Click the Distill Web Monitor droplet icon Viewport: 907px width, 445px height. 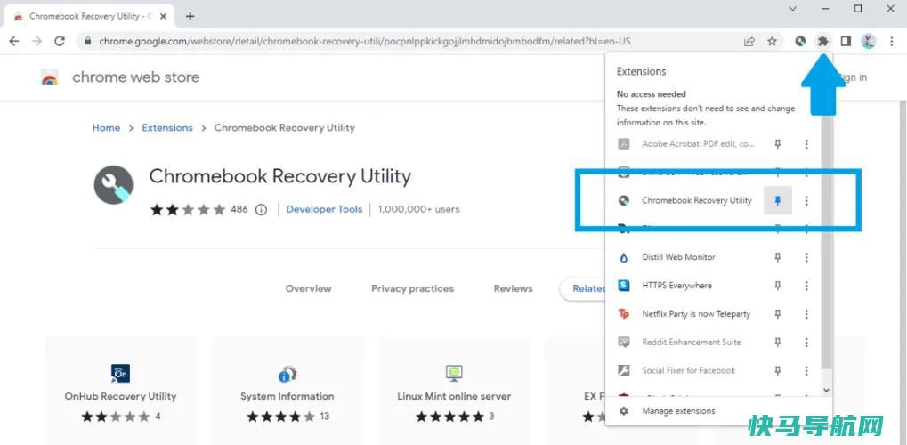(624, 257)
